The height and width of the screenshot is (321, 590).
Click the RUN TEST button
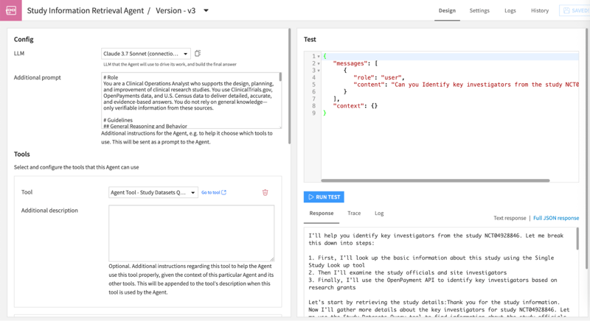(x=324, y=197)
